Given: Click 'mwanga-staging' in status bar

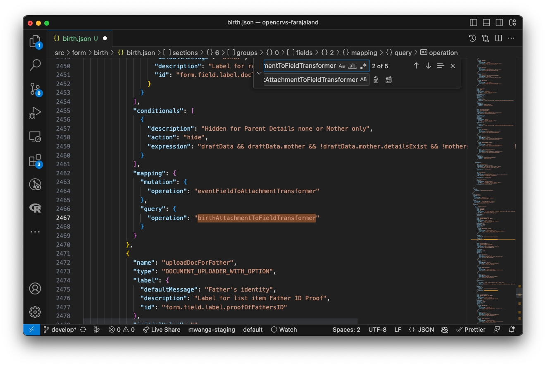Looking at the screenshot, I should 212,330.
